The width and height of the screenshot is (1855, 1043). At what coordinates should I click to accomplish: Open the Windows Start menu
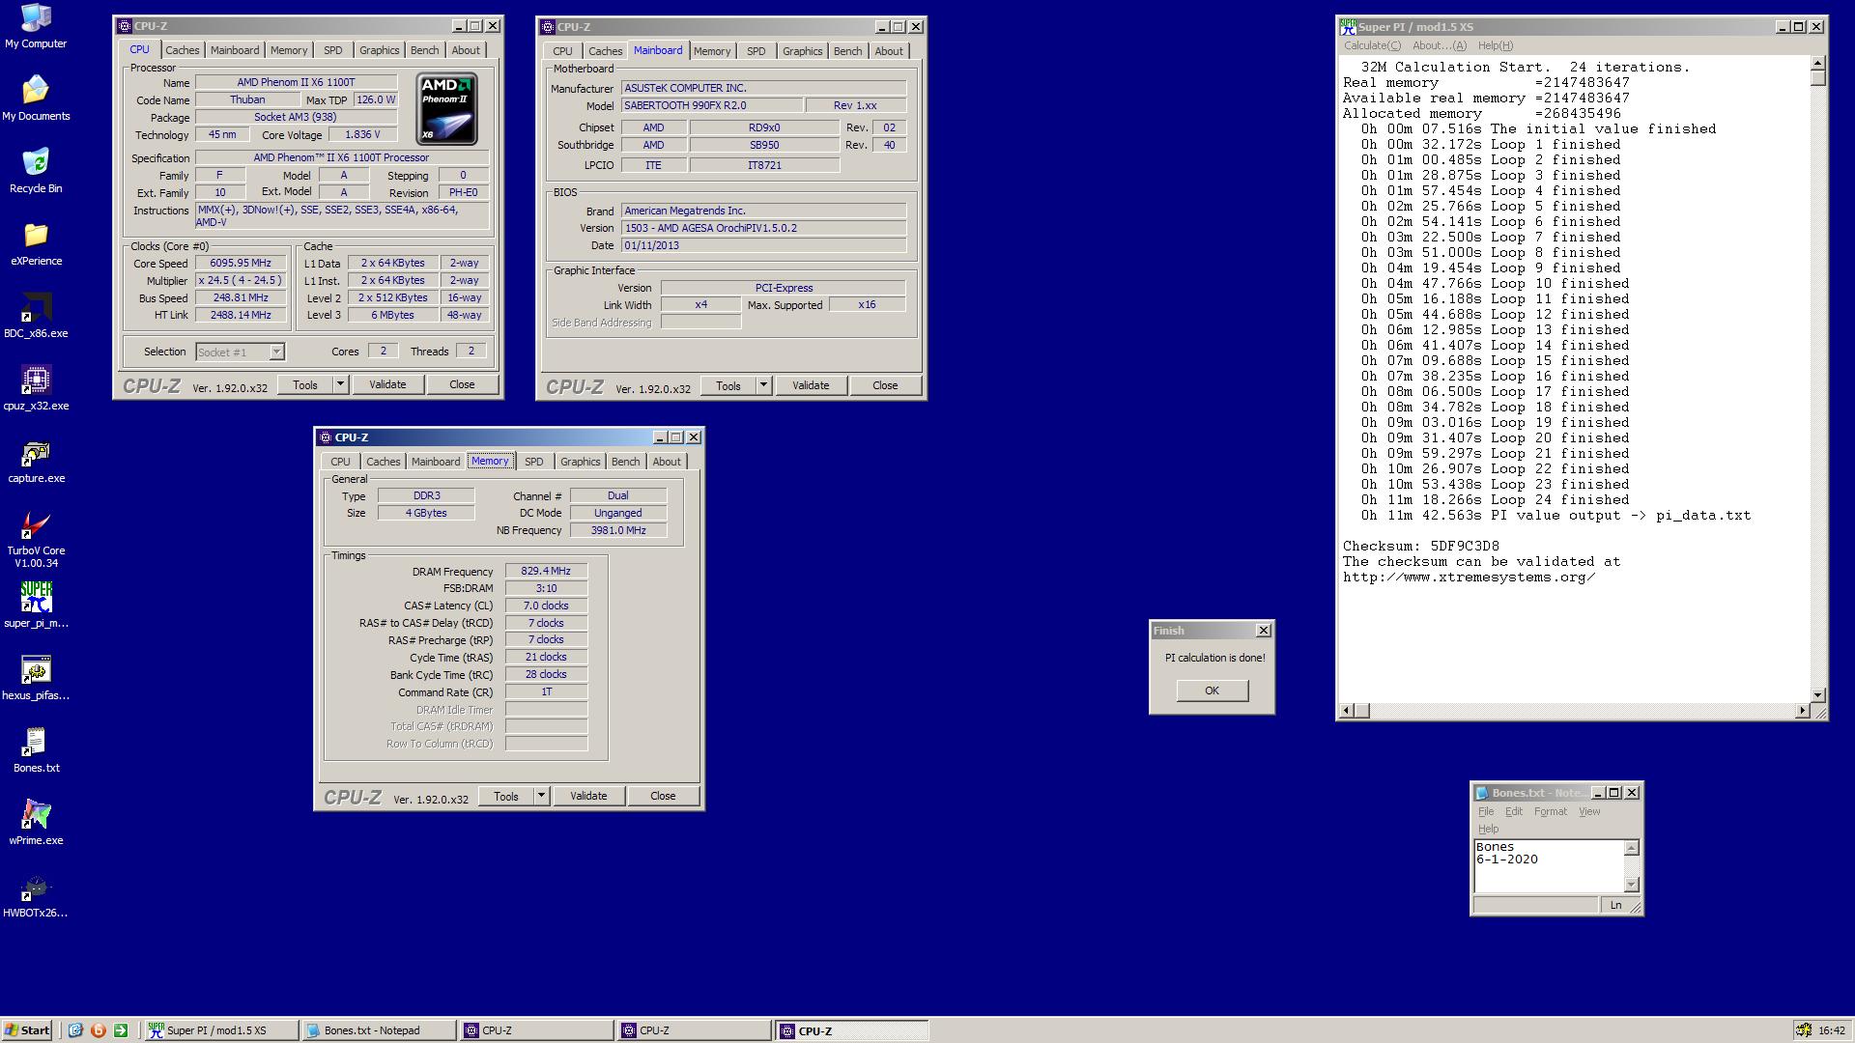coord(26,1030)
